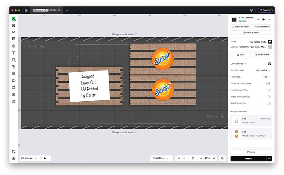Click the UV flatbed mode printer icon

[x=270, y=42]
